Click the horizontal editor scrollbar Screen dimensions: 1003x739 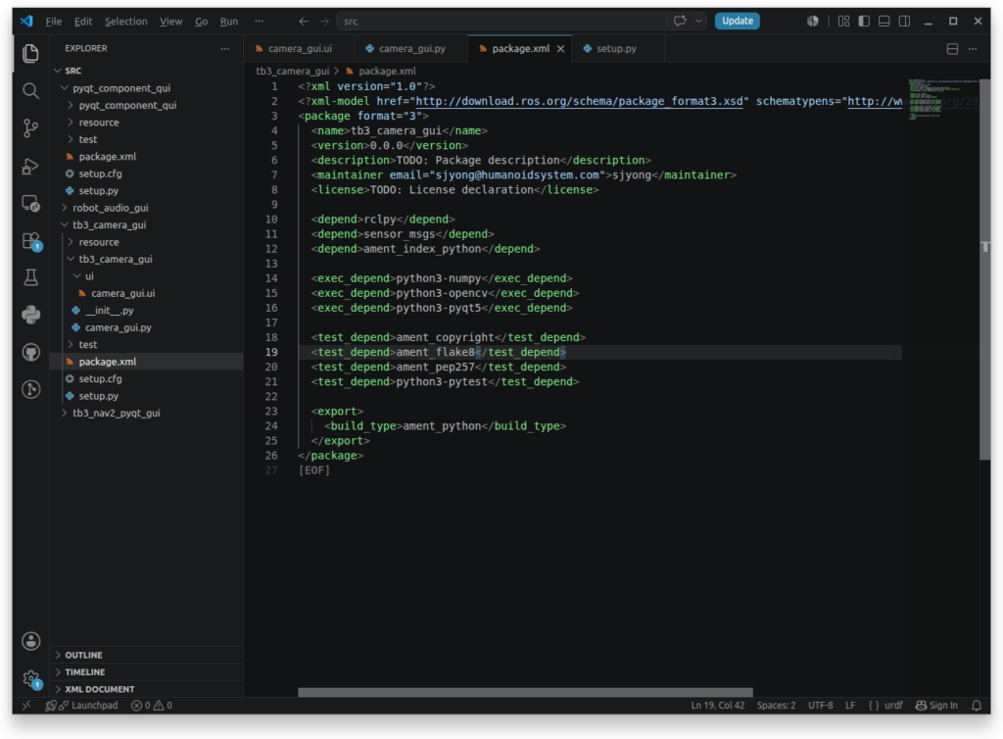tap(525, 692)
